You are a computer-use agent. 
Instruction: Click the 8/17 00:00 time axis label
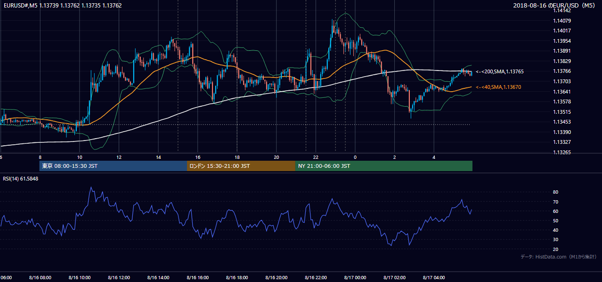[x=355, y=278]
